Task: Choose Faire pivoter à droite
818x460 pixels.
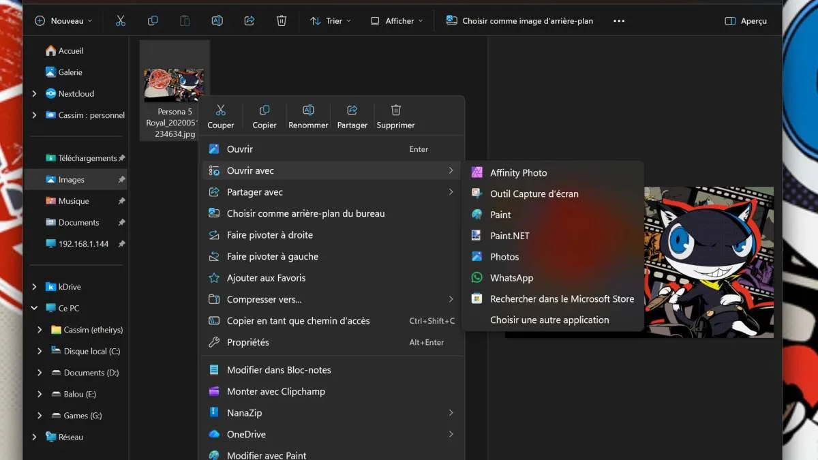Action: point(331,235)
